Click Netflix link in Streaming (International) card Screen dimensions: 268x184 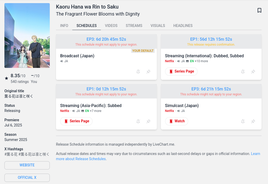pos(170,61)
